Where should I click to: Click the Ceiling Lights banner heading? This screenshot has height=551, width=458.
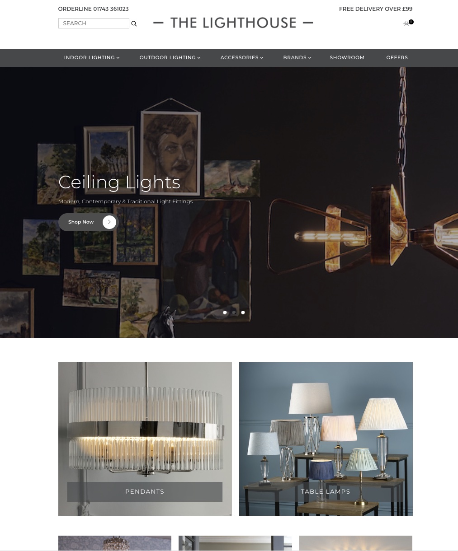119,182
